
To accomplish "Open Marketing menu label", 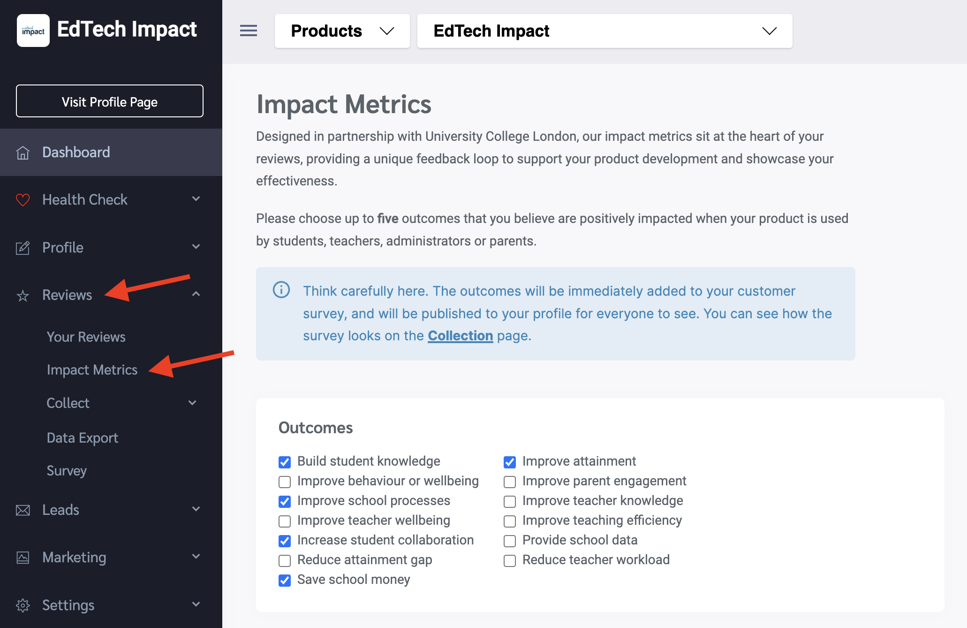I will pyautogui.click(x=74, y=558).
